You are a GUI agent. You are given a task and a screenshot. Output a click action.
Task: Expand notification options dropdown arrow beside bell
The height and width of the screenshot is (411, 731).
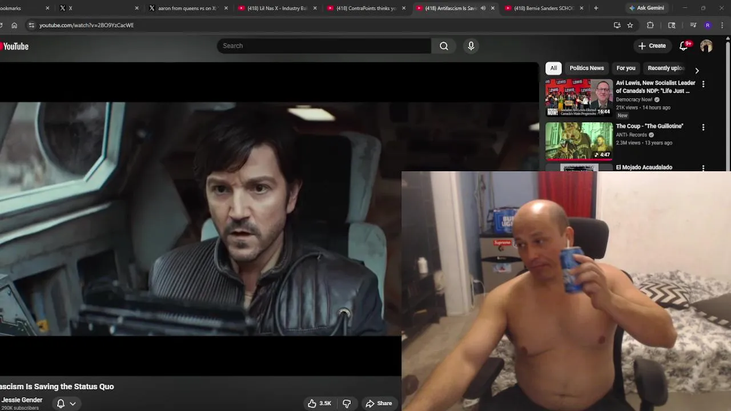[x=73, y=404]
